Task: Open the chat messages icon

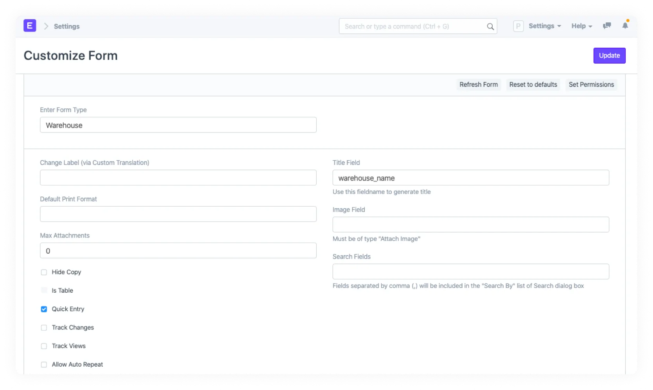Action: click(606, 26)
